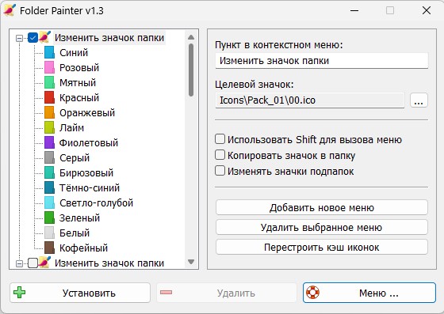Screen dimensions: 444x314
Task: Select the gray Серый folder icon
Action: 49,158
